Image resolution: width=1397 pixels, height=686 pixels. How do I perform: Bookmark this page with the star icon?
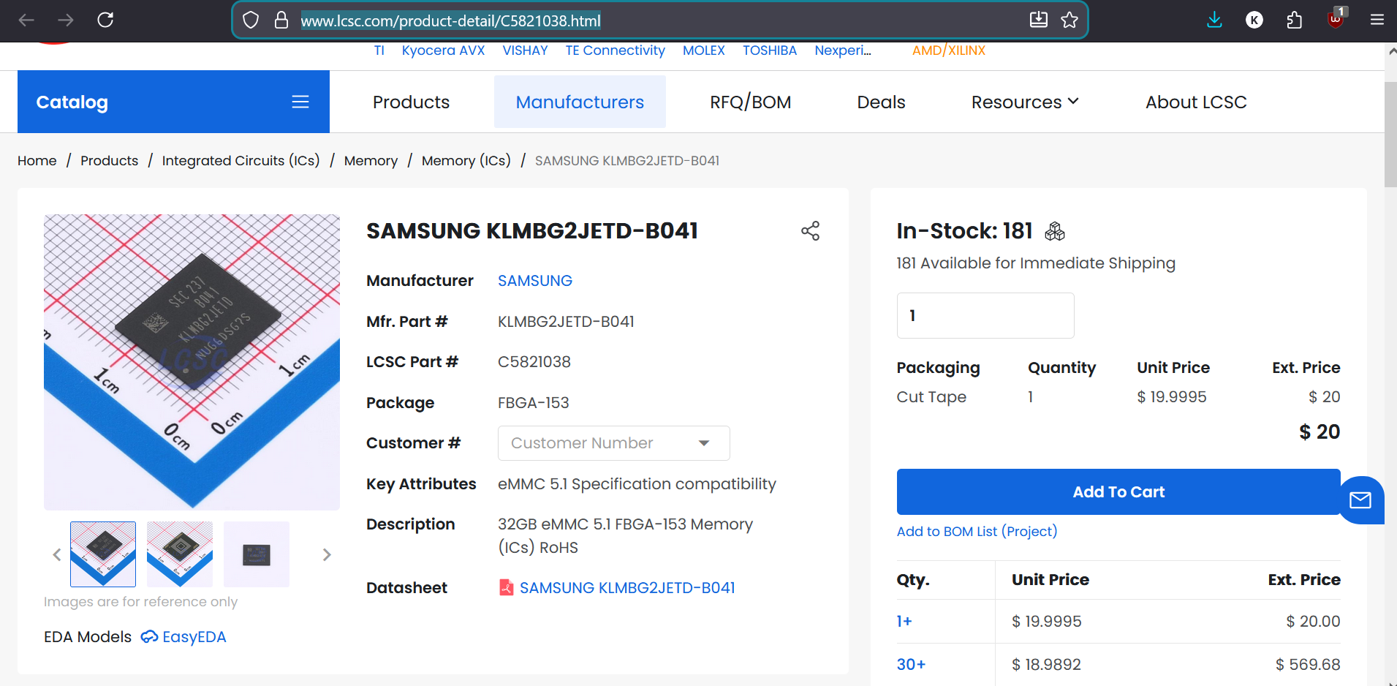1069,20
